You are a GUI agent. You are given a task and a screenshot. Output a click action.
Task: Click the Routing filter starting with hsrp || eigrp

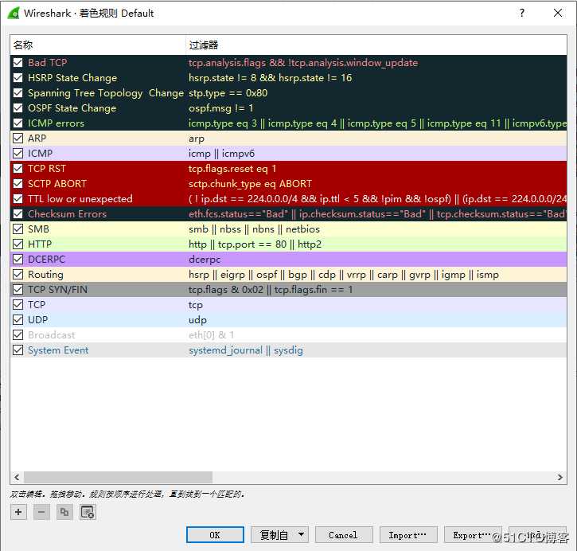(344, 274)
